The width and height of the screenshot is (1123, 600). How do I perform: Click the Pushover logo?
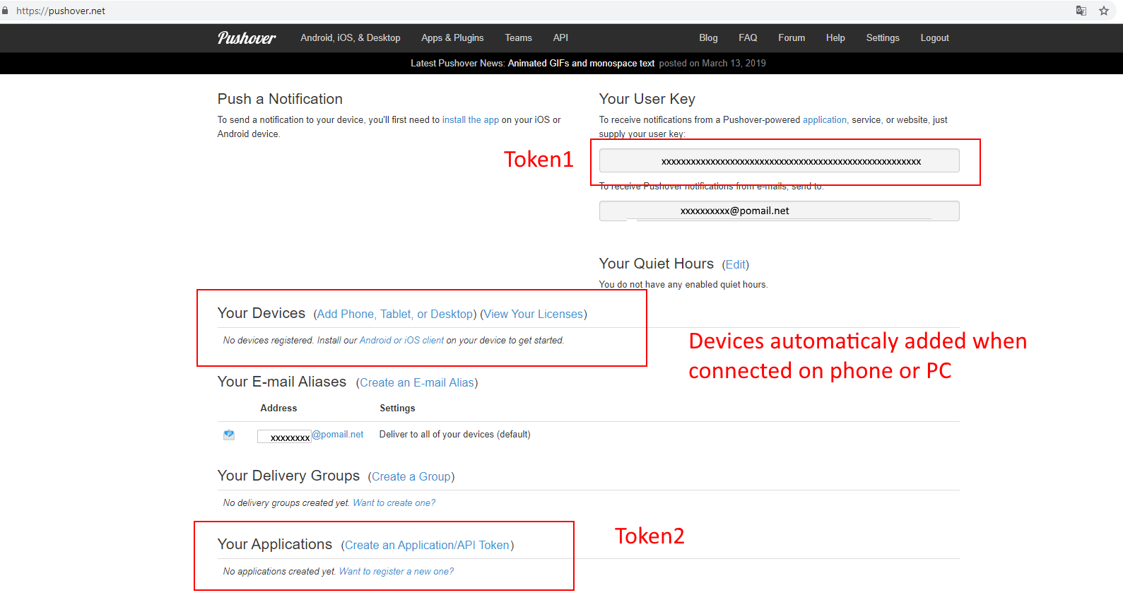coord(246,38)
